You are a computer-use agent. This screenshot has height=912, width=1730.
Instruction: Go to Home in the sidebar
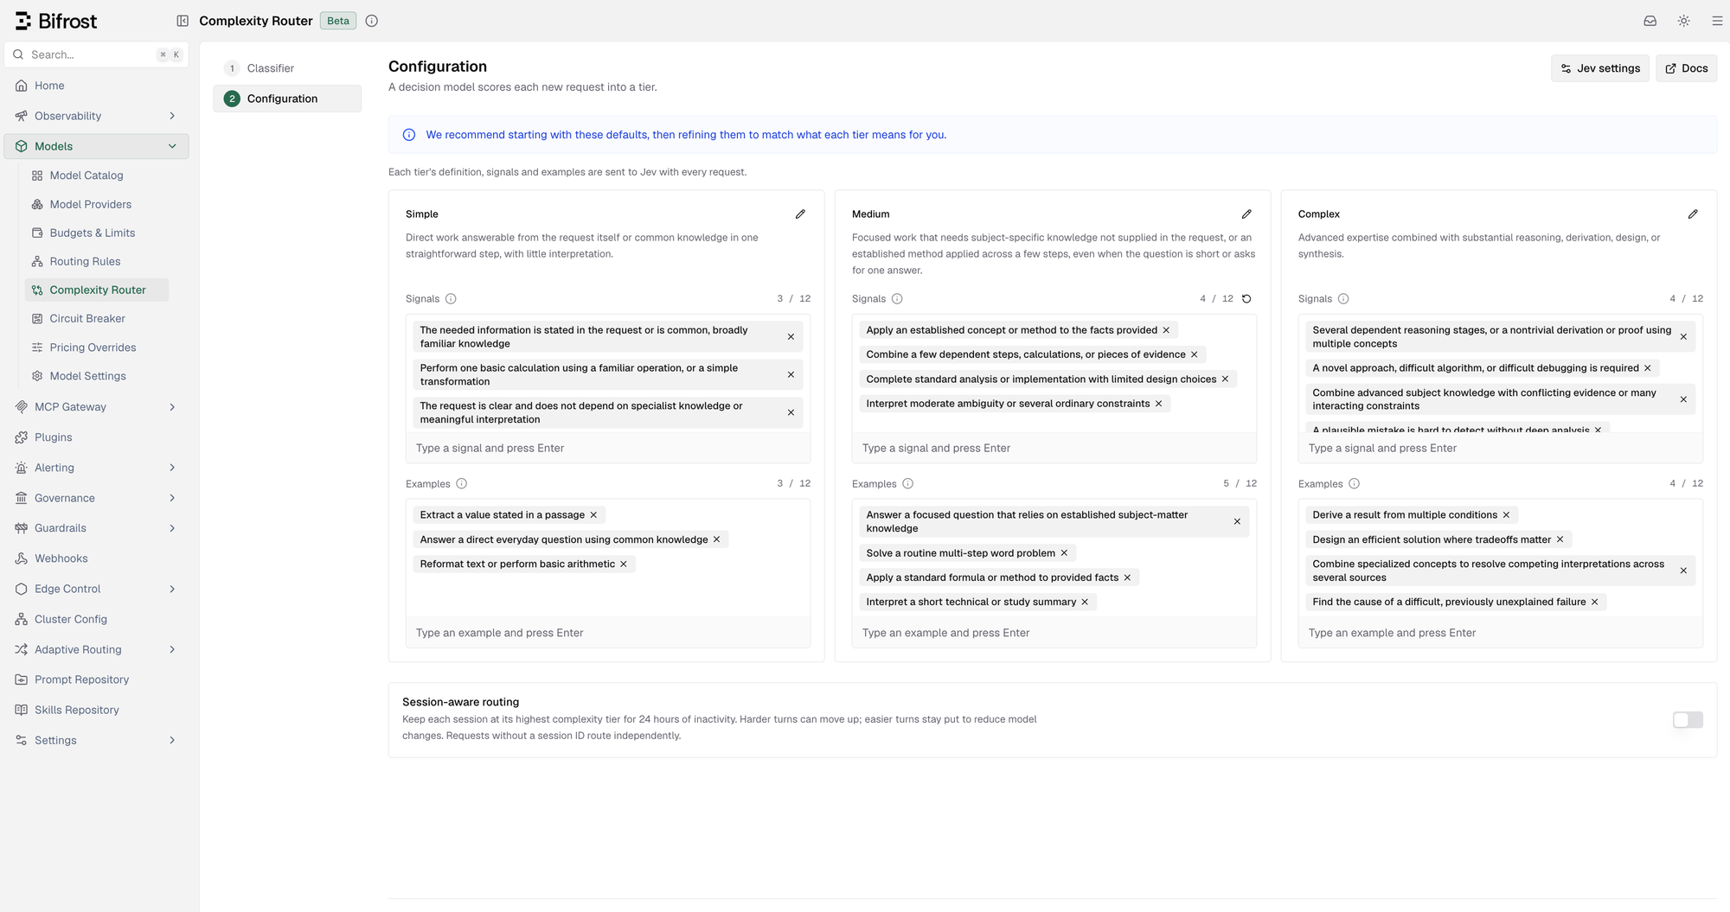[96, 86]
